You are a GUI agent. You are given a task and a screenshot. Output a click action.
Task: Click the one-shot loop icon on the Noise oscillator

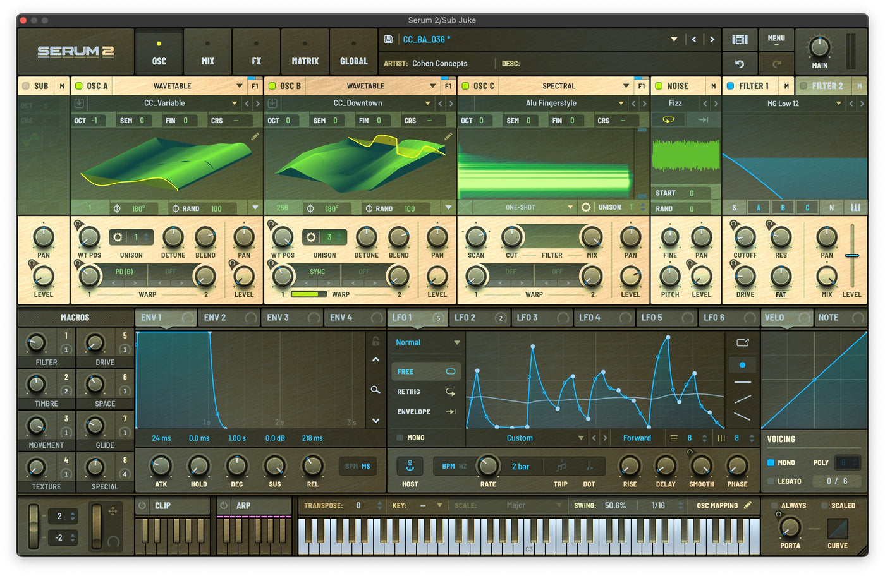coord(669,119)
